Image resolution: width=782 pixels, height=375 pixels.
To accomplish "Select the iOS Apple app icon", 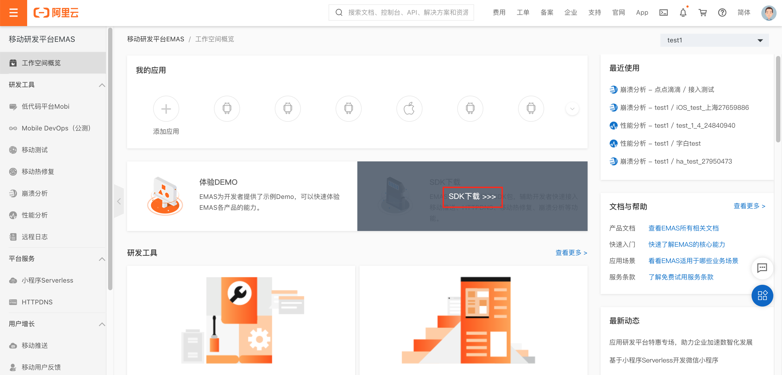I will coord(409,109).
